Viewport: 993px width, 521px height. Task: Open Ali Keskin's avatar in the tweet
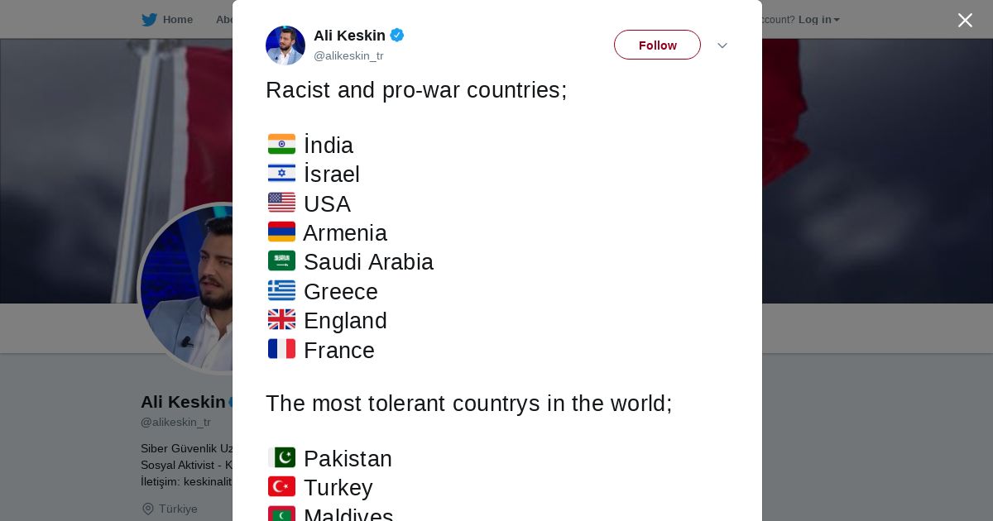coord(285,45)
